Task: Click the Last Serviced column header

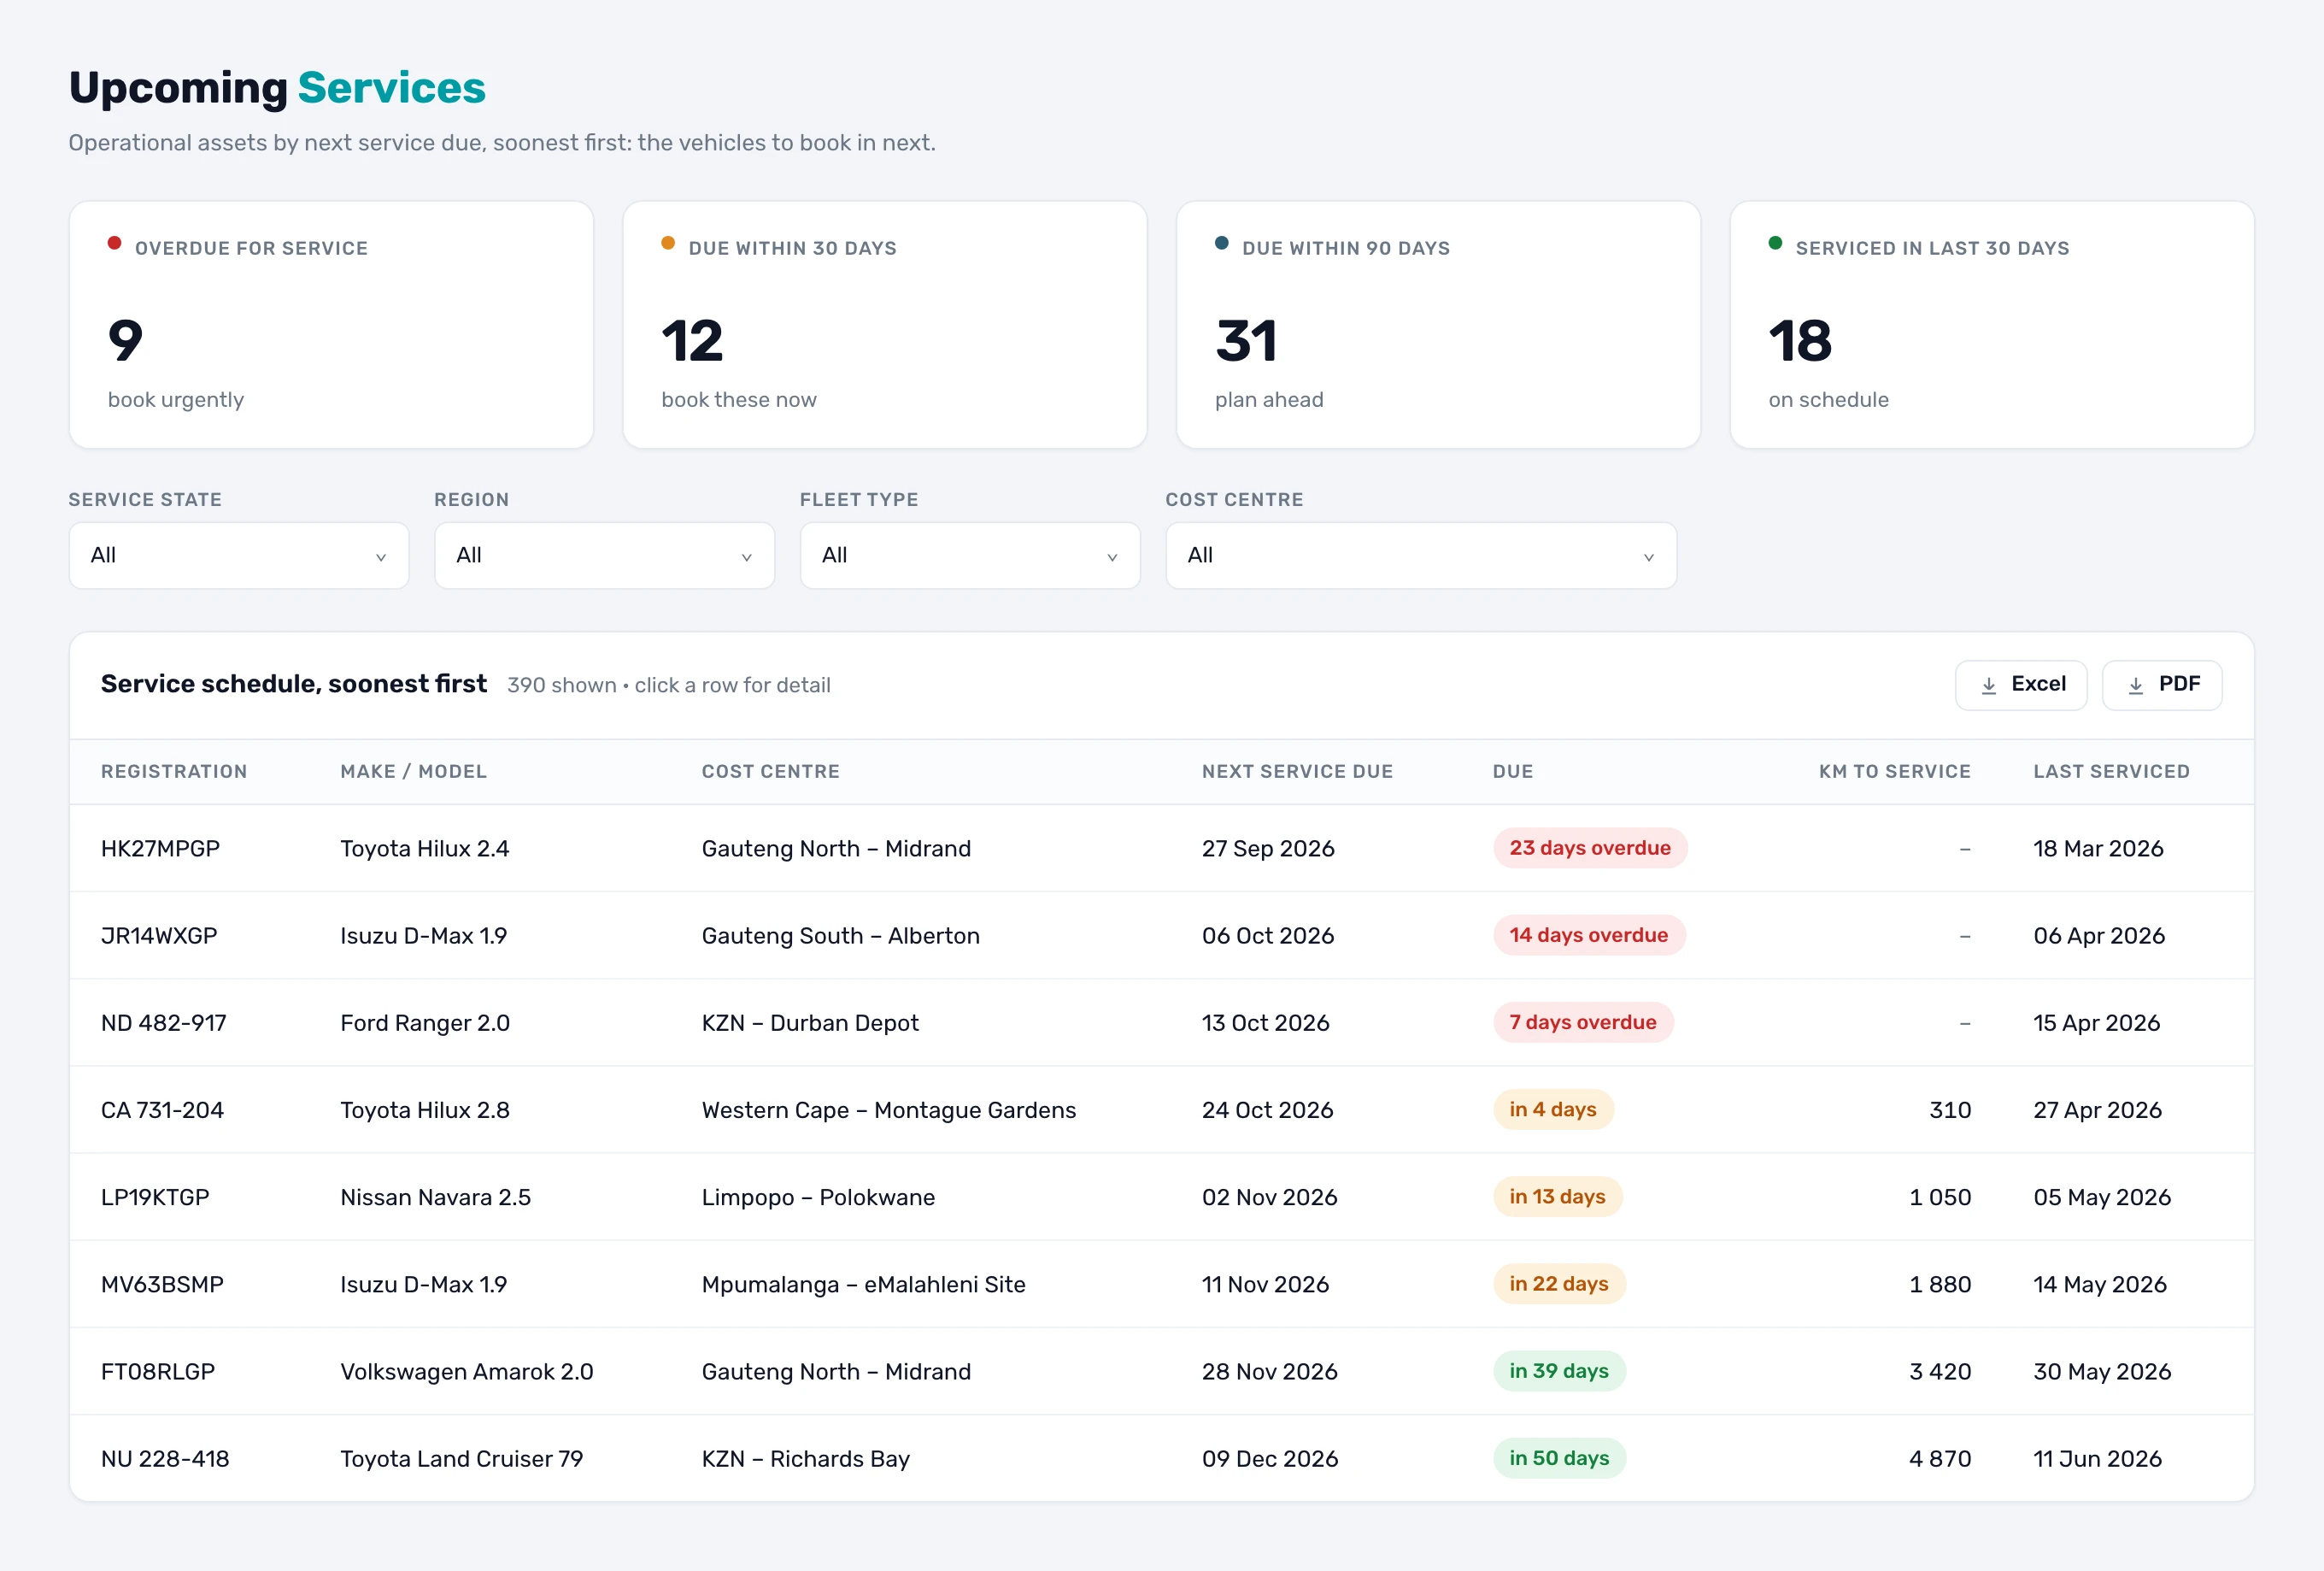Action: point(2111,772)
